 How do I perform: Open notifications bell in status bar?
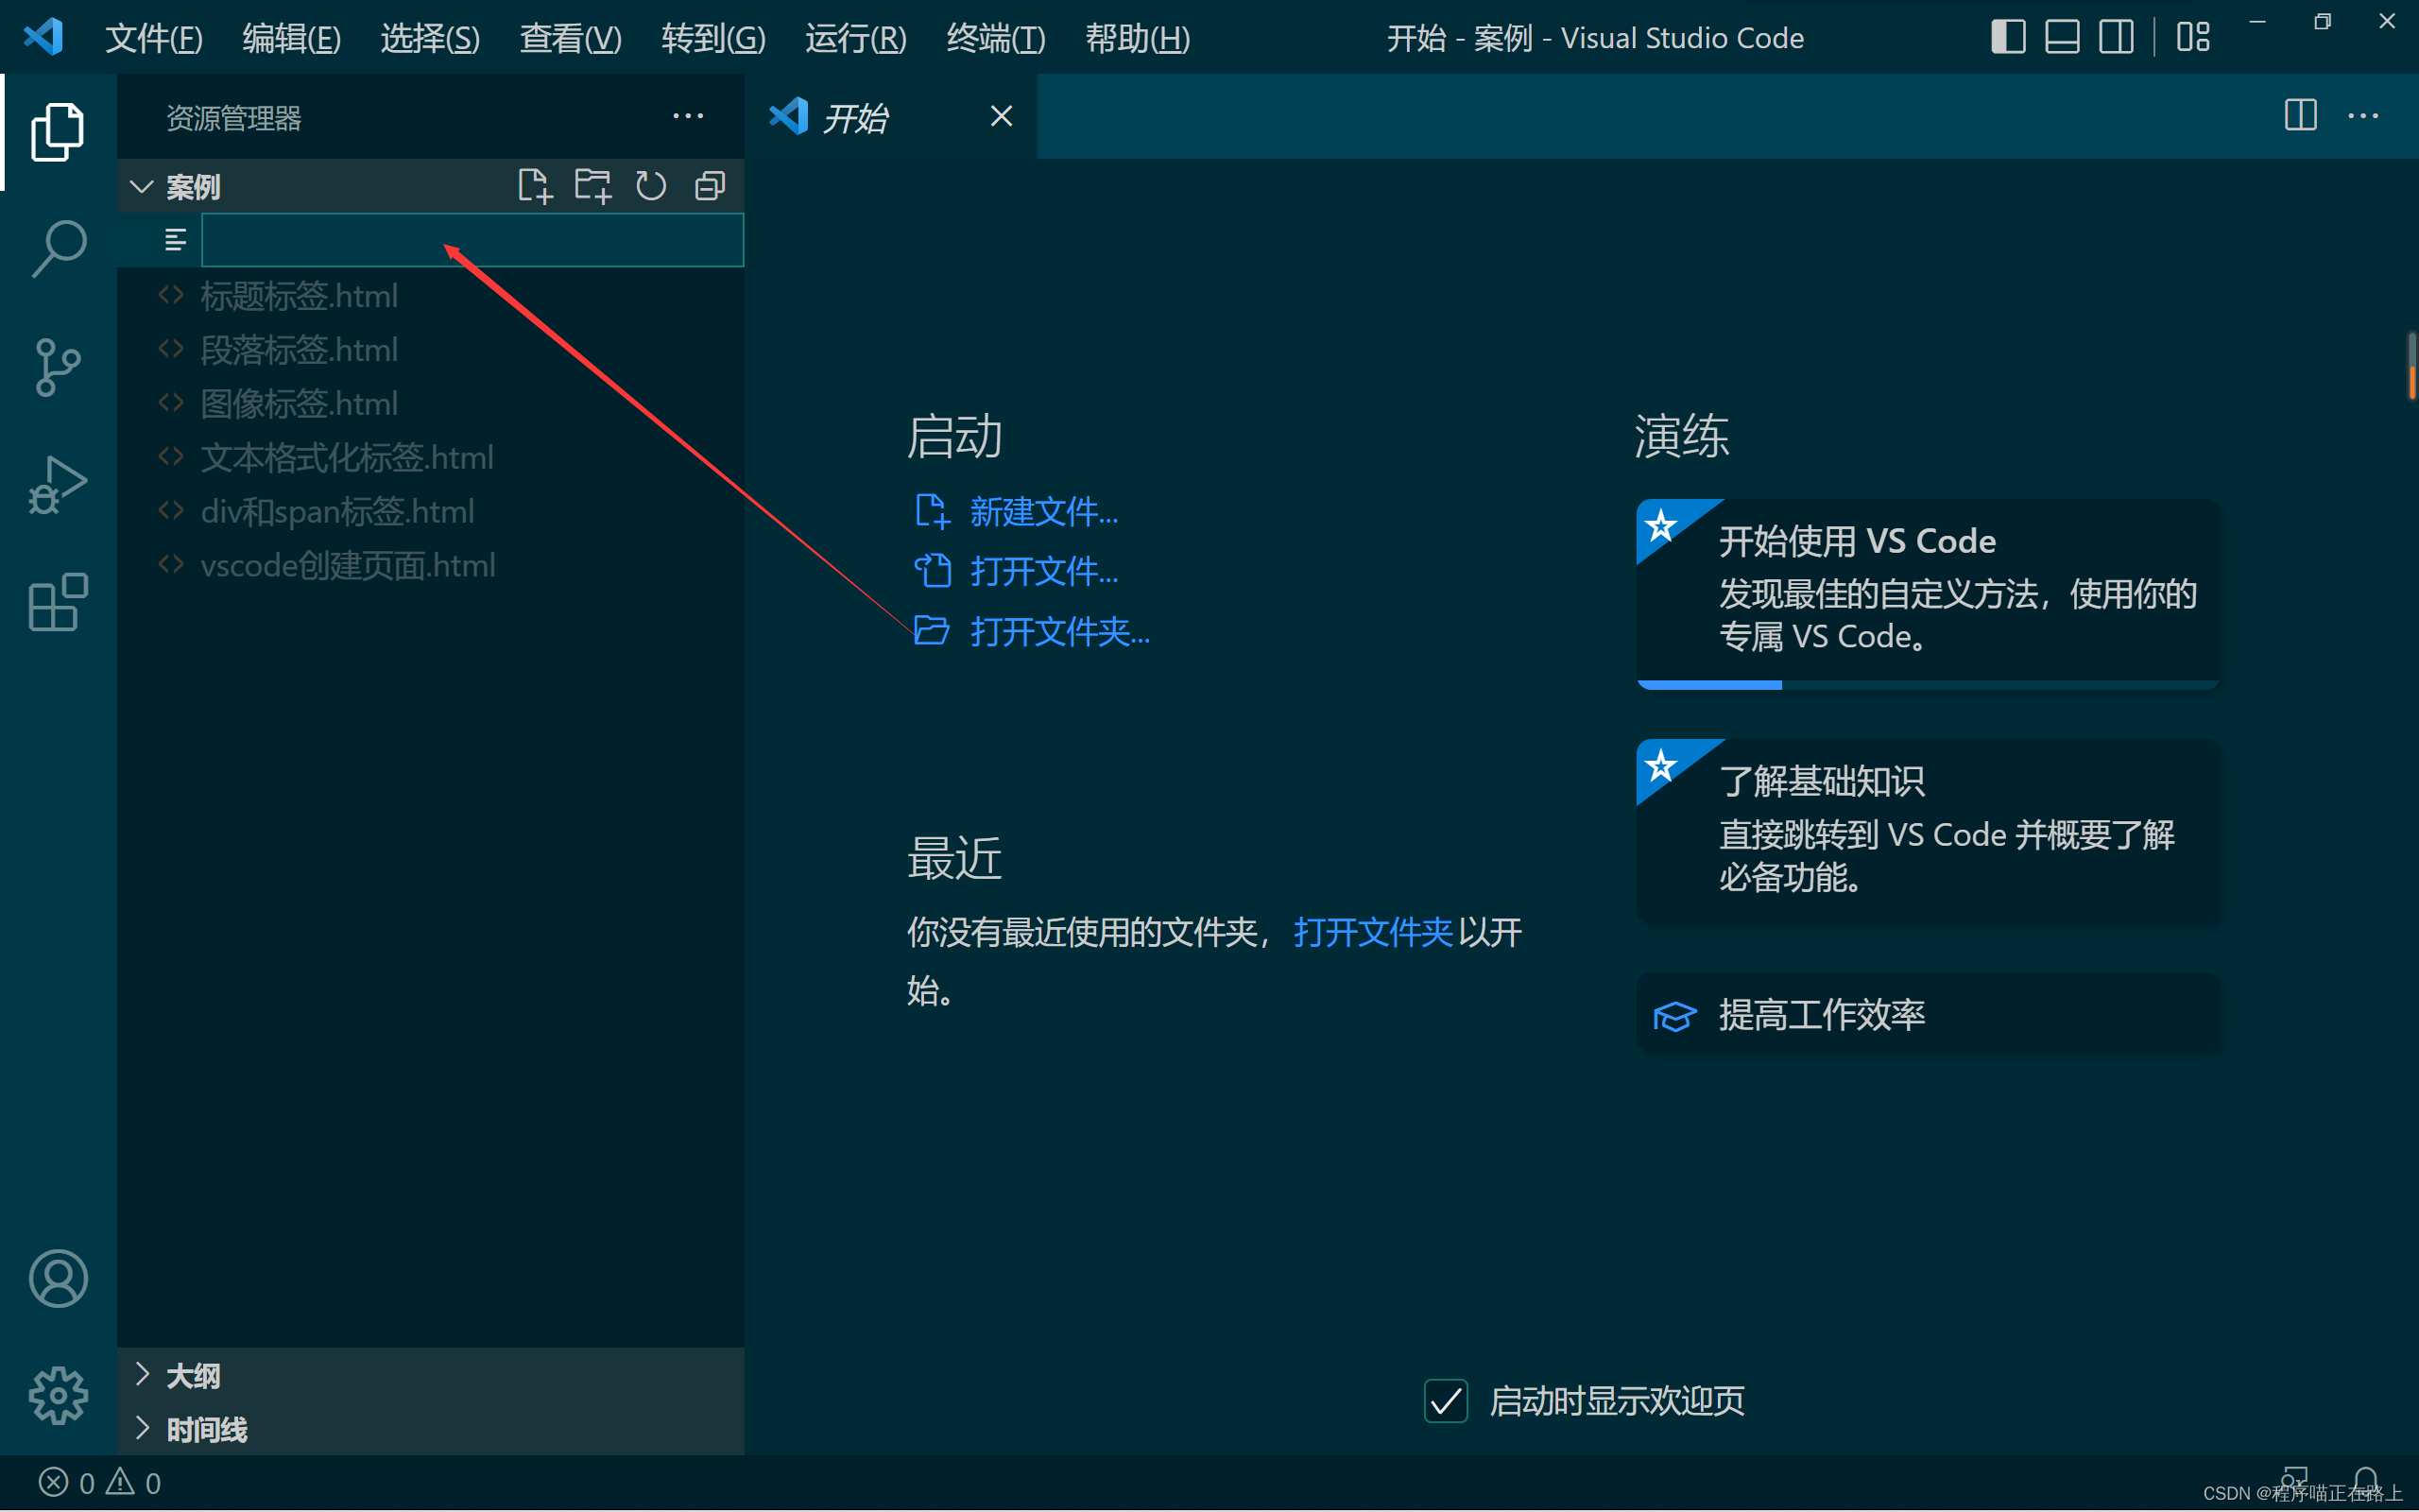(x=2365, y=1481)
